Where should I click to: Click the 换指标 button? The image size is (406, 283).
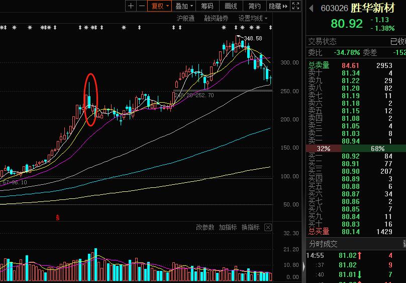[251, 228]
